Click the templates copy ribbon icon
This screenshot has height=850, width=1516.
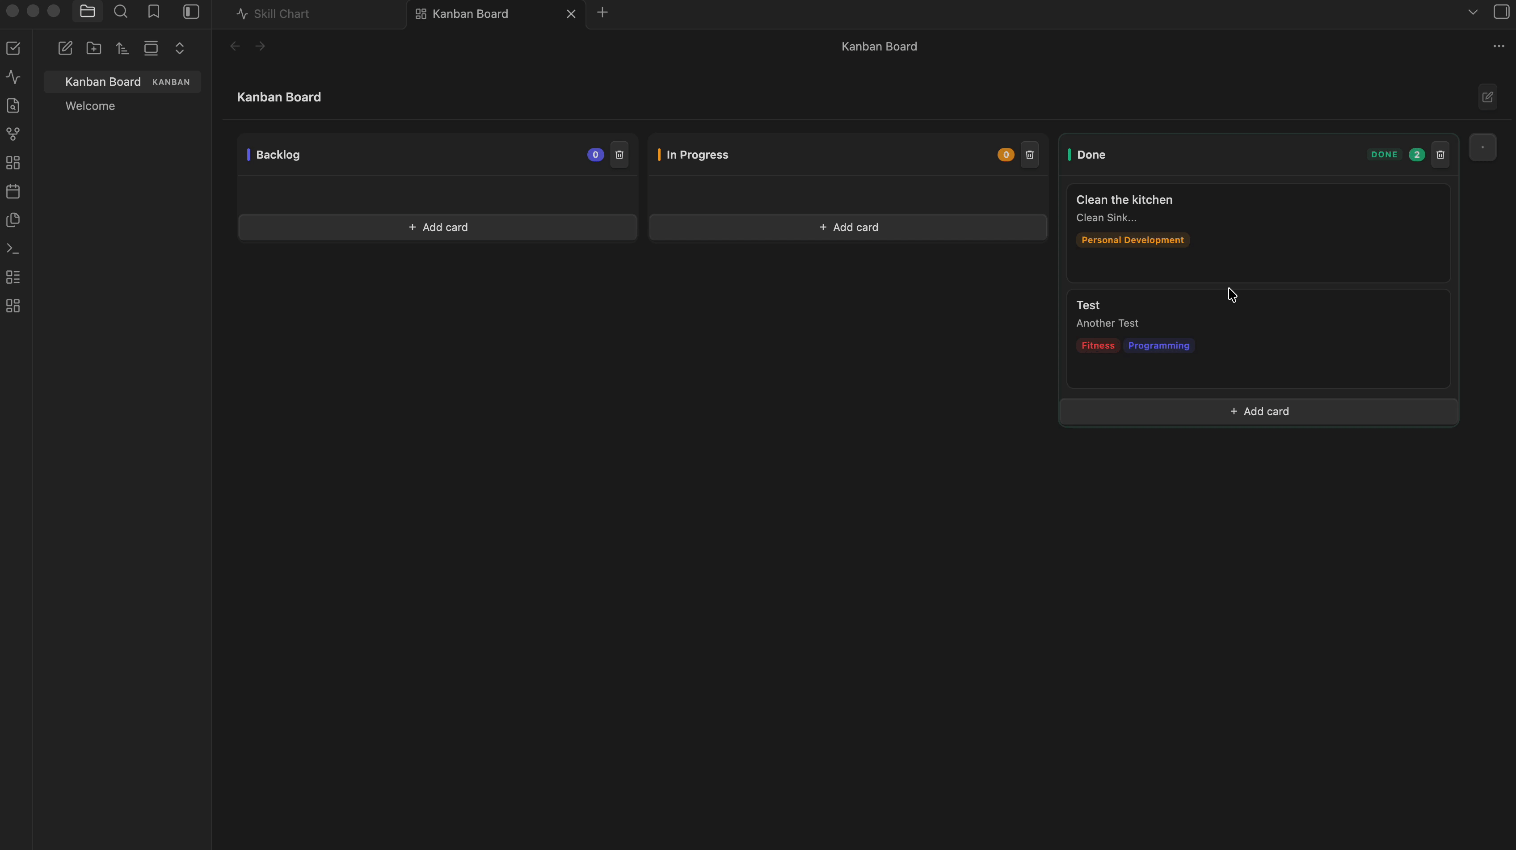click(x=13, y=220)
